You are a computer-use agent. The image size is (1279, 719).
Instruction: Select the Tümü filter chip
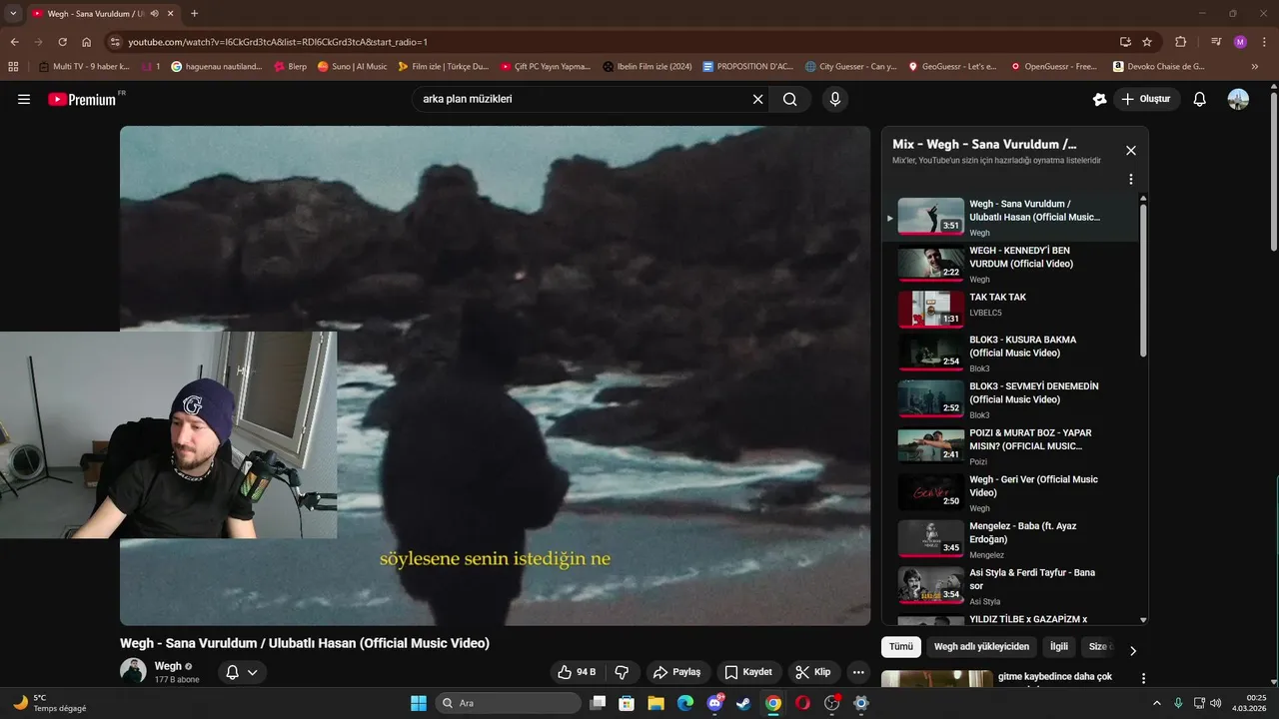point(901,647)
